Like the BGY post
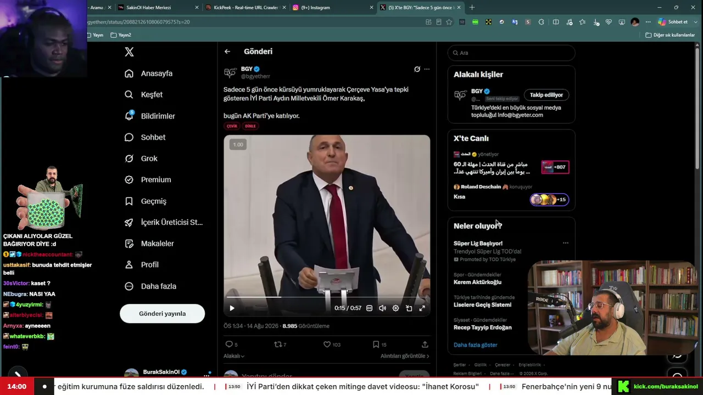 [x=327, y=345]
